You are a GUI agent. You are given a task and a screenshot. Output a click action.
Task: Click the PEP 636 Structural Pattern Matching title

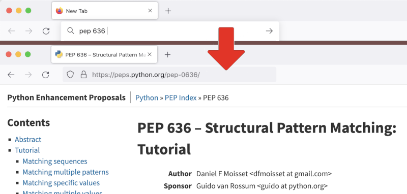(x=267, y=139)
